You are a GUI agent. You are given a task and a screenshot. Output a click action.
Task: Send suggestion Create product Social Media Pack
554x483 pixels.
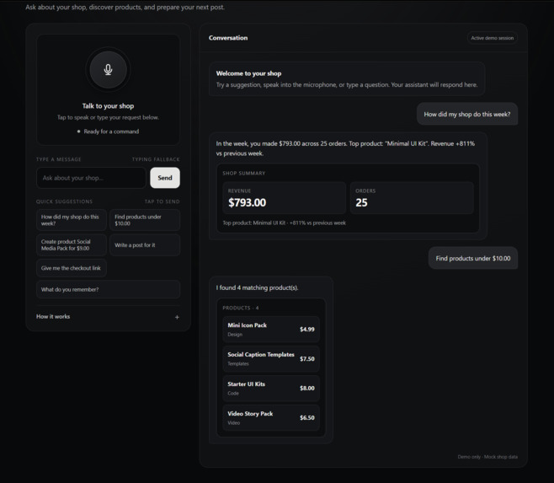(72, 244)
